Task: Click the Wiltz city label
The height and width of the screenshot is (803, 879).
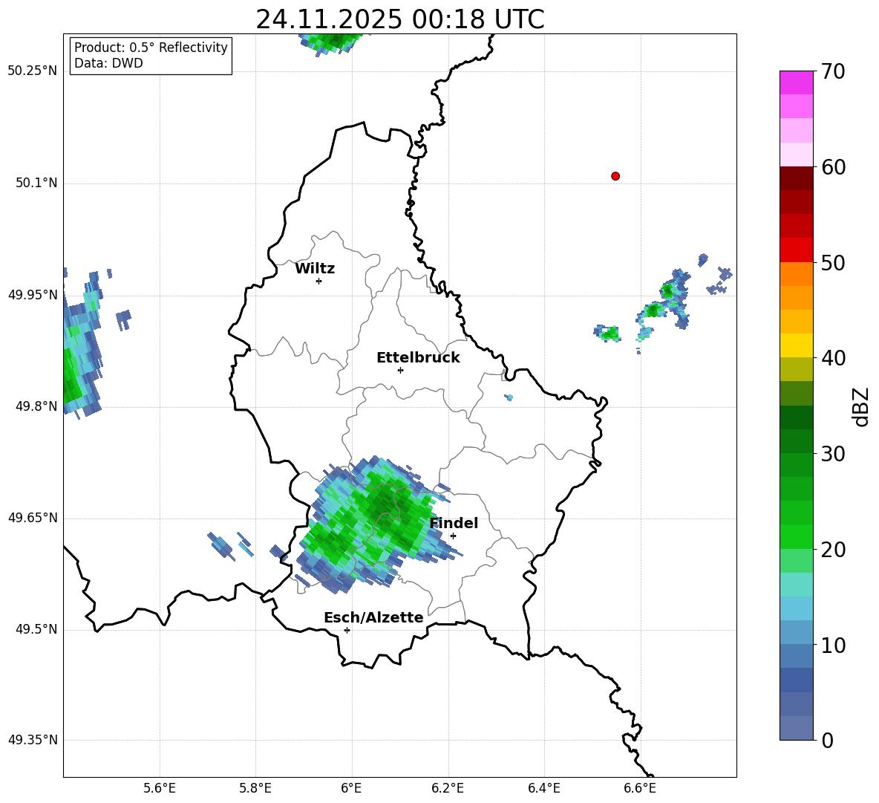Action: (x=315, y=269)
